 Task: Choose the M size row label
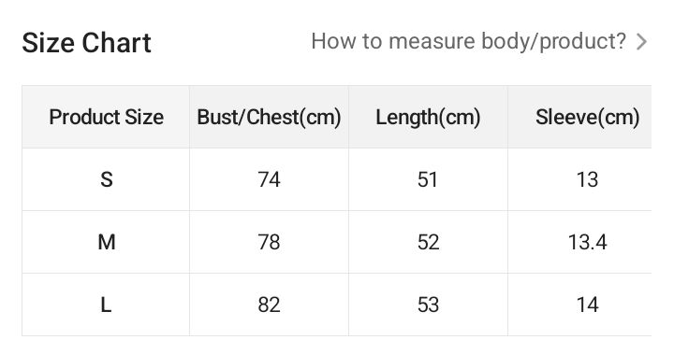tap(107, 242)
